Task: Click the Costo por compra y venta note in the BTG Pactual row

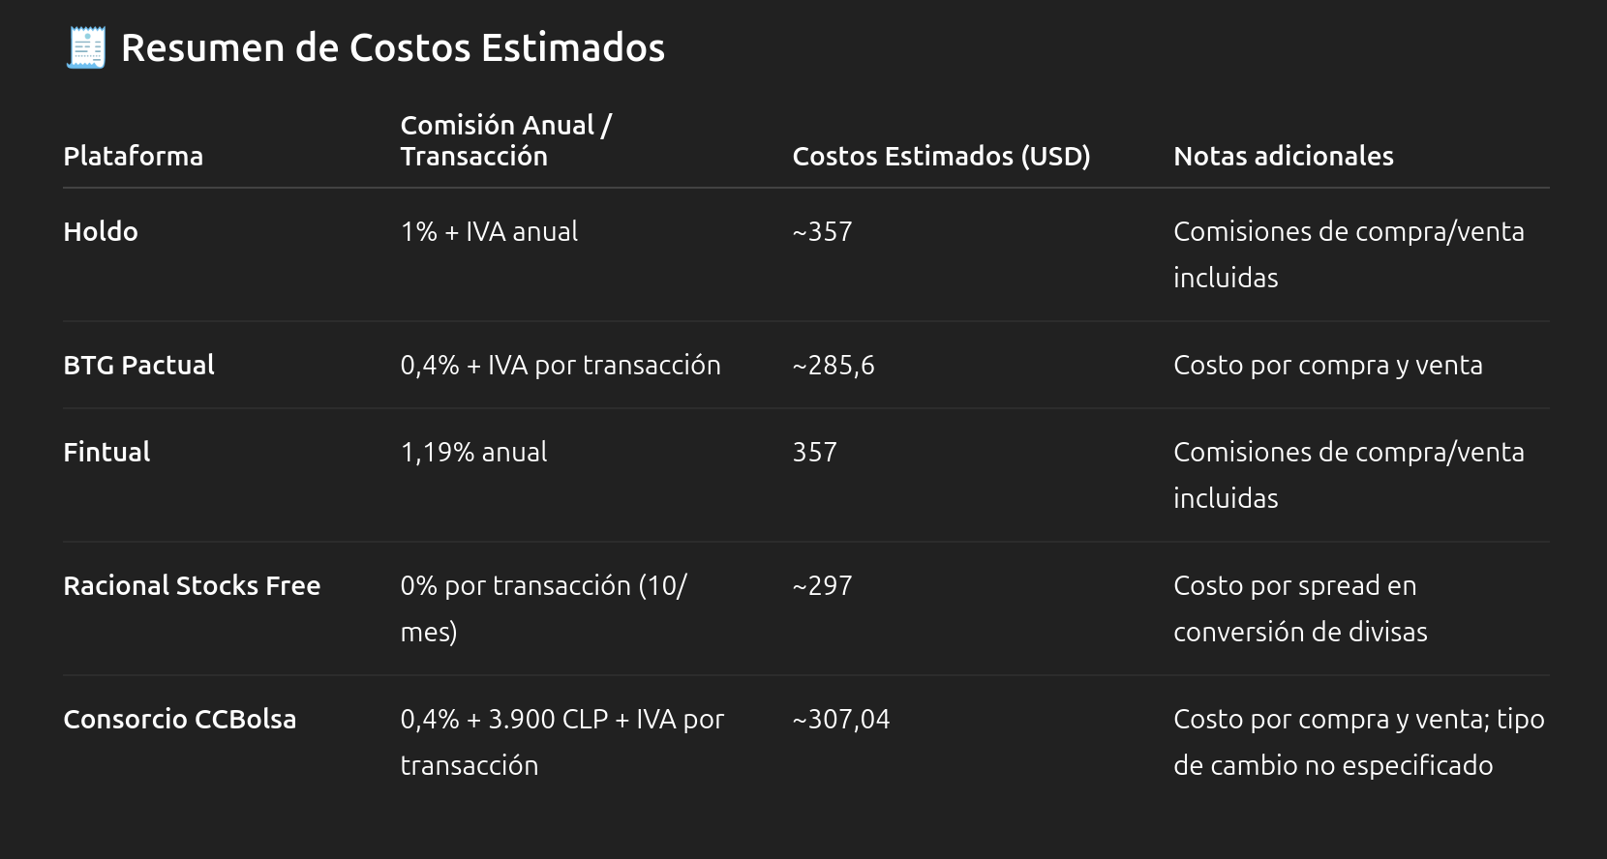Action: 1328,365
